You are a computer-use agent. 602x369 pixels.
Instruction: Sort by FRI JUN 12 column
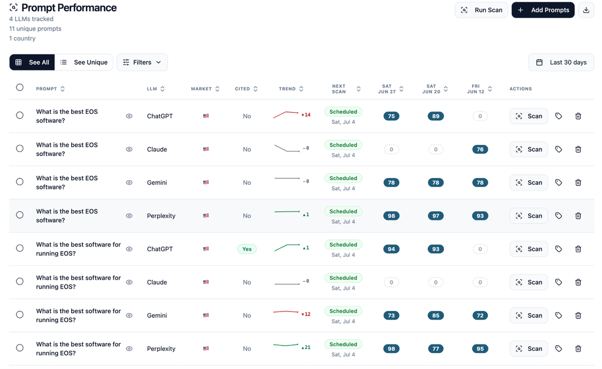[x=480, y=89]
